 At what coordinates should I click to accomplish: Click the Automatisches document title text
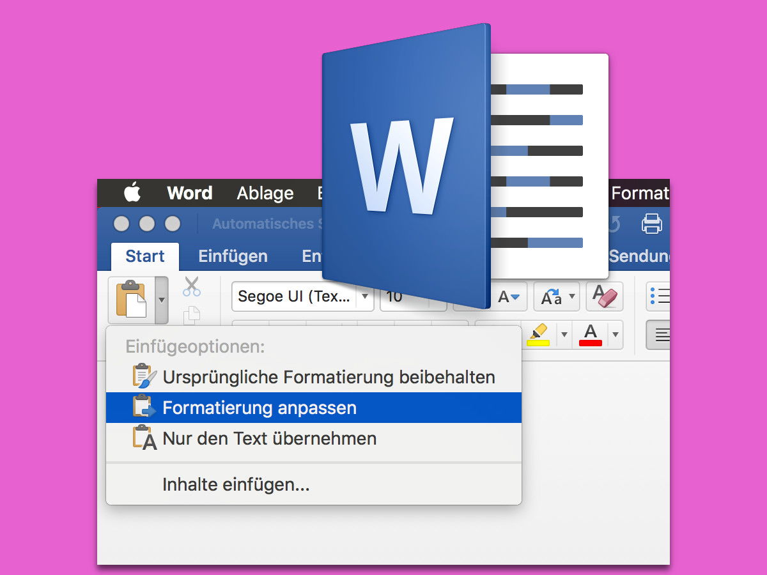click(x=267, y=224)
